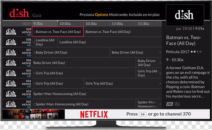The width and height of the screenshot is (212, 130).
Task: Click the 9:30a time header
Action: point(38,24)
